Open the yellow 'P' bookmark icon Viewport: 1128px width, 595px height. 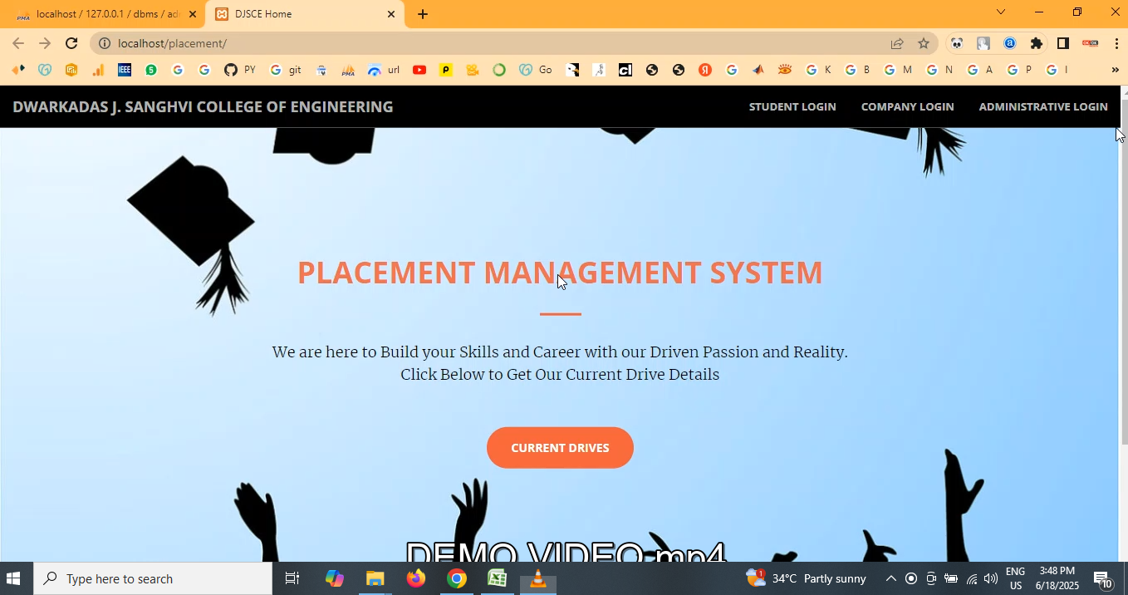[446, 70]
